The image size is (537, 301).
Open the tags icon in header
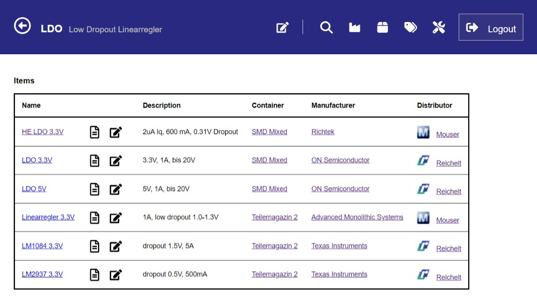point(410,28)
